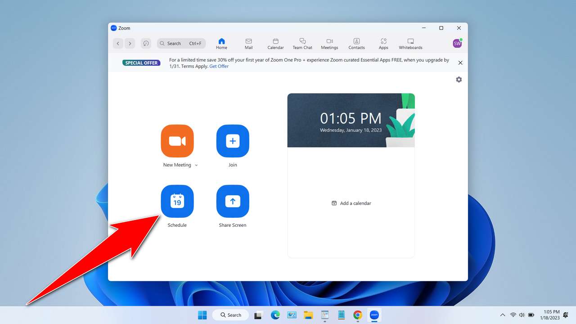The width and height of the screenshot is (576, 324).
Task: Open the Contacts tab
Action: tap(356, 43)
